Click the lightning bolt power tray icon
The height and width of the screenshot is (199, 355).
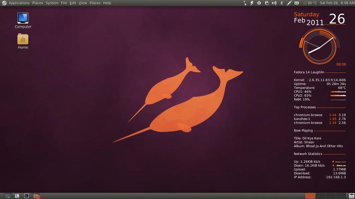pos(252,3)
